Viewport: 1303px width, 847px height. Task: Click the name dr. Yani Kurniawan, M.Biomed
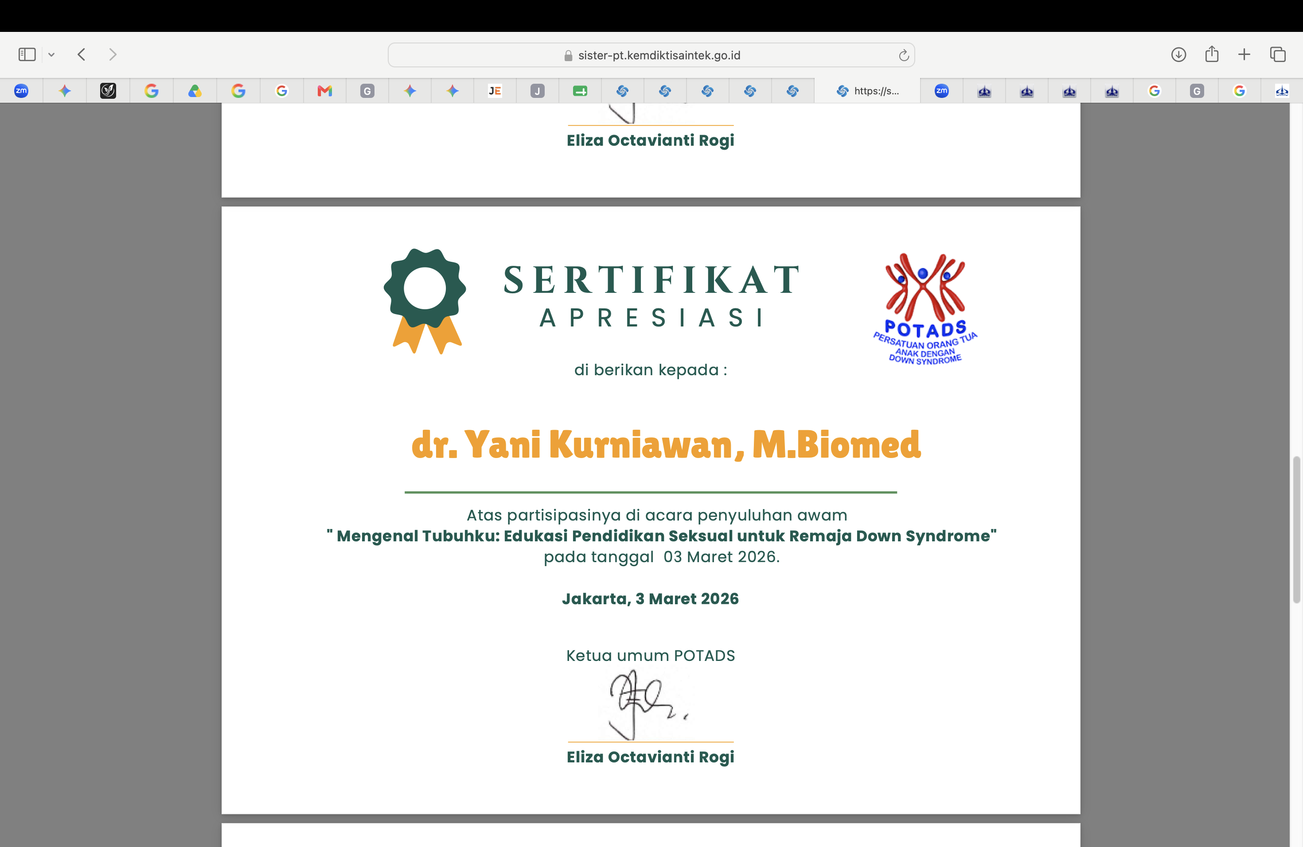(x=666, y=444)
